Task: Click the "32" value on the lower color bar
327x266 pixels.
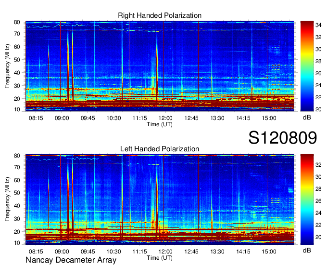Action: coord(318,165)
